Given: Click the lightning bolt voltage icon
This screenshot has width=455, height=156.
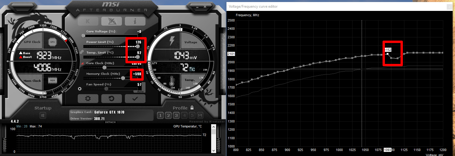Looking at the screenshot, I should click(x=172, y=41).
